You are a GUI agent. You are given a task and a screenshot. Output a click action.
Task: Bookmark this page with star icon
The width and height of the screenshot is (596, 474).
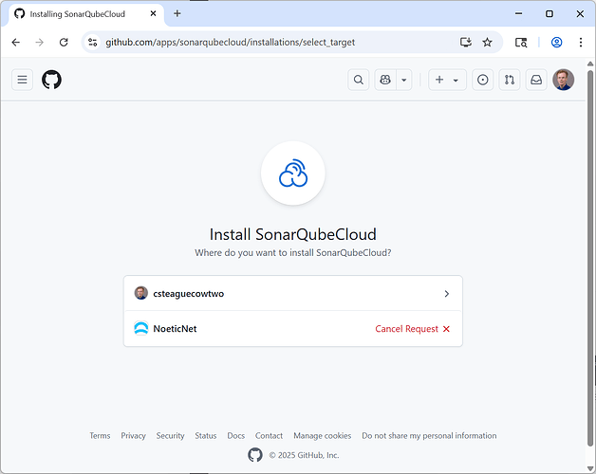point(487,42)
